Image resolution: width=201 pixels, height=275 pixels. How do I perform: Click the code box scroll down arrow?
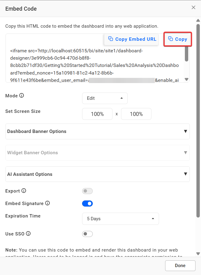tap(187, 79)
